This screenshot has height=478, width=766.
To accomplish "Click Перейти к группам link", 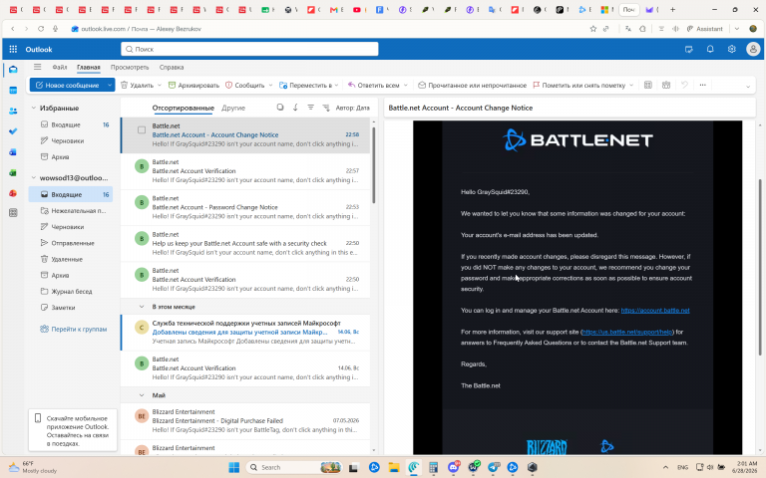I will pos(73,330).
